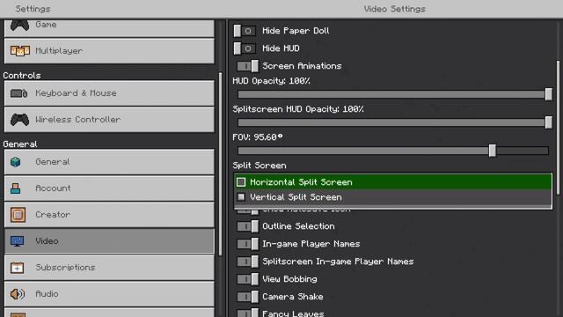This screenshot has width=563, height=317.
Task: Click the Vertical Split Screen radio box
Action: pyautogui.click(x=241, y=197)
